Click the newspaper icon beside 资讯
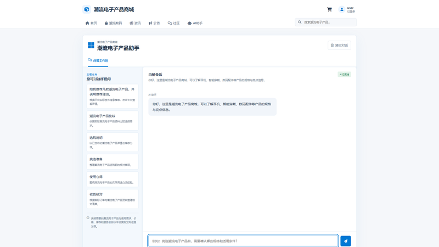Image resolution: width=439 pixels, height=247 pixels. pos(131,23)
